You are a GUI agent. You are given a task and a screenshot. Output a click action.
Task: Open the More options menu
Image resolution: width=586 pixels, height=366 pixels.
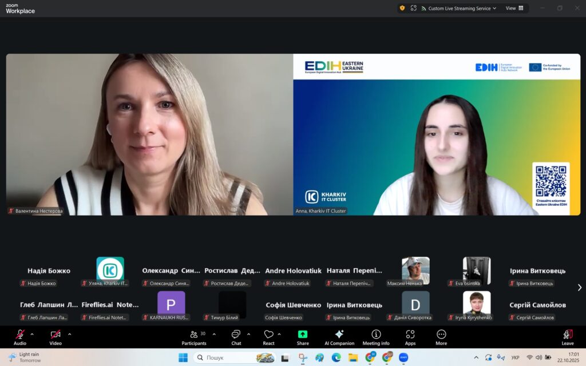441,335
